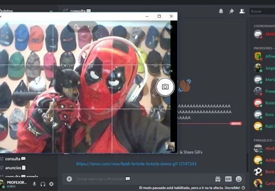Select the consulta channel in the sidebar

tap(13, 159)
